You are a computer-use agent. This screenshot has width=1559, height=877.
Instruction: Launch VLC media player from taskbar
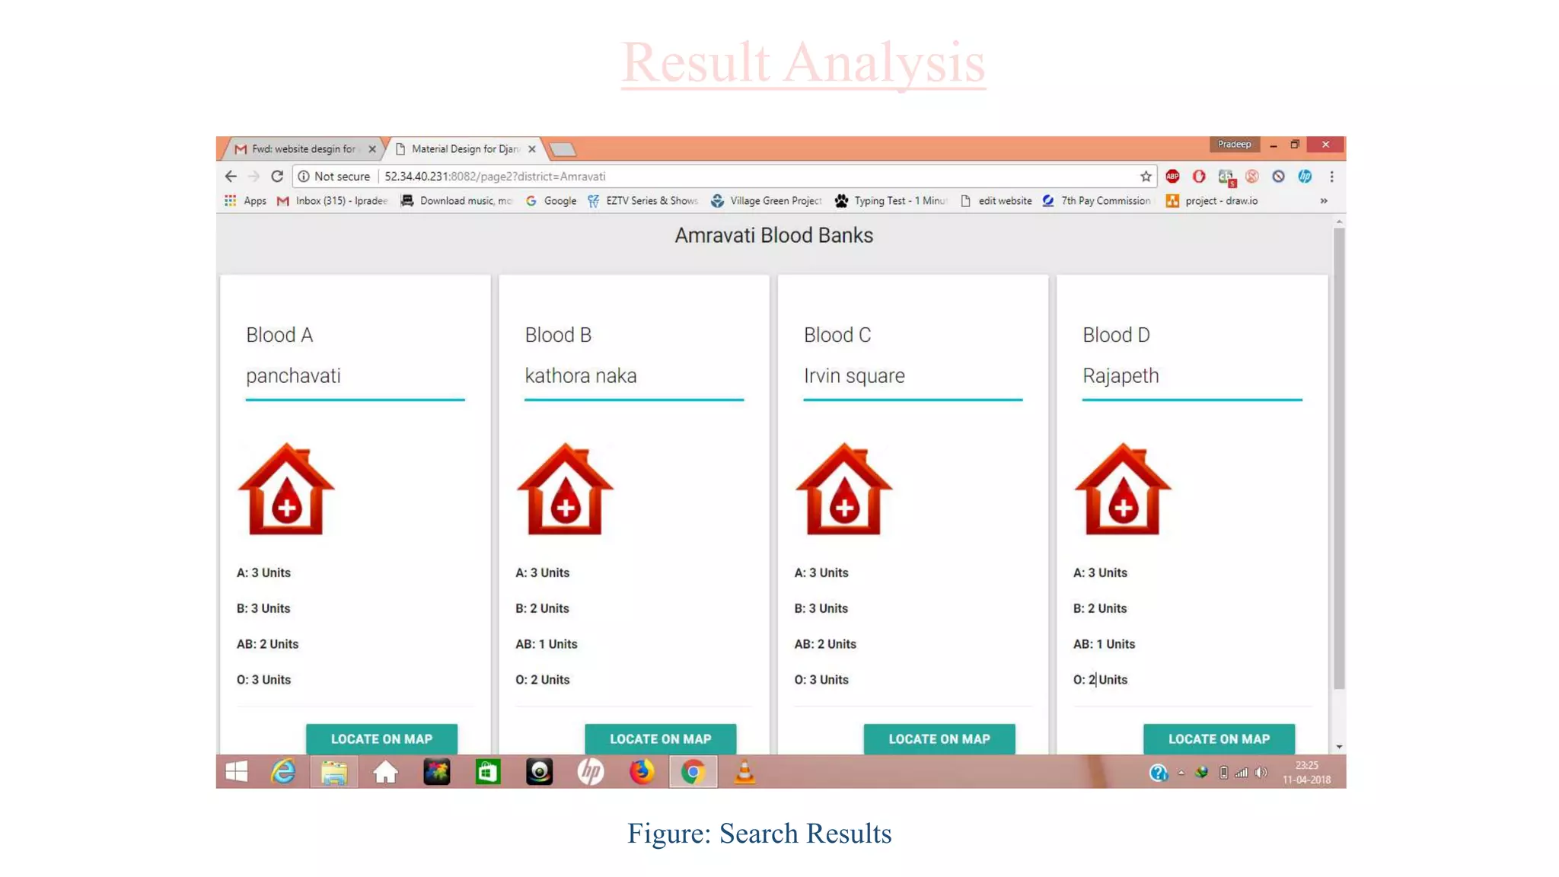coord(744,772)
